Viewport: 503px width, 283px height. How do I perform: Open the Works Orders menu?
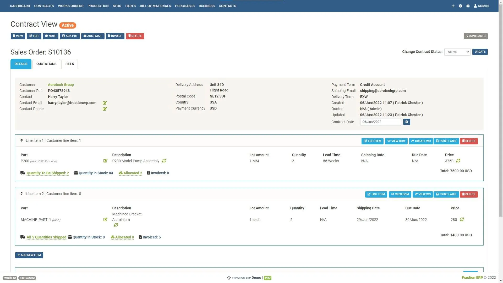70,6
